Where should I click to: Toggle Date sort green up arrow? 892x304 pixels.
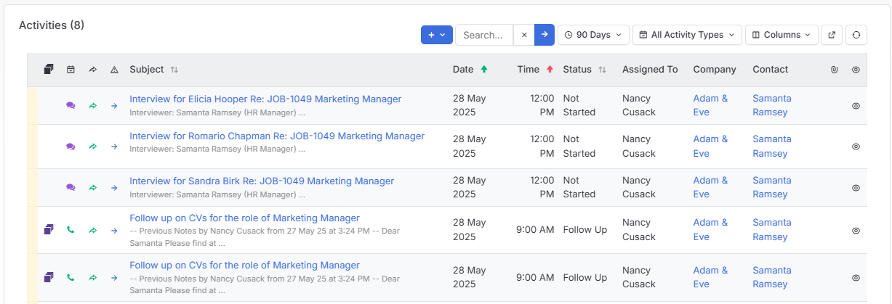tap(484, 70)
